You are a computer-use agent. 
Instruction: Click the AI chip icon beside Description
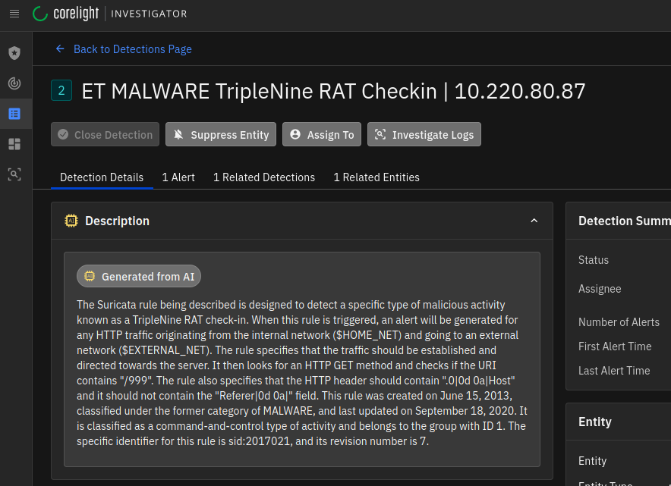[x=71, y=221]
